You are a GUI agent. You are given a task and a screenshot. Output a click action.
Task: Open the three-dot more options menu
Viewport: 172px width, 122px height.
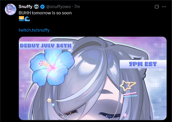coord(164,7)
